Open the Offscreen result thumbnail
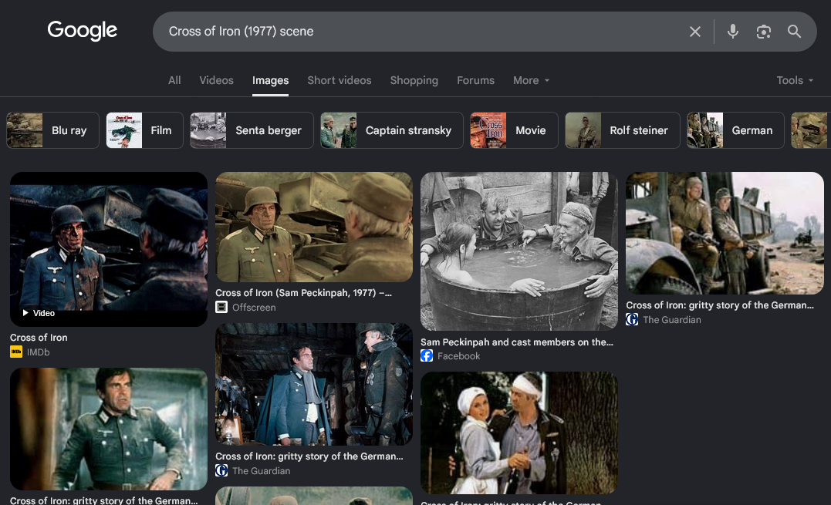The width and height of the screenshot is (831, 505). click(314, 227)
